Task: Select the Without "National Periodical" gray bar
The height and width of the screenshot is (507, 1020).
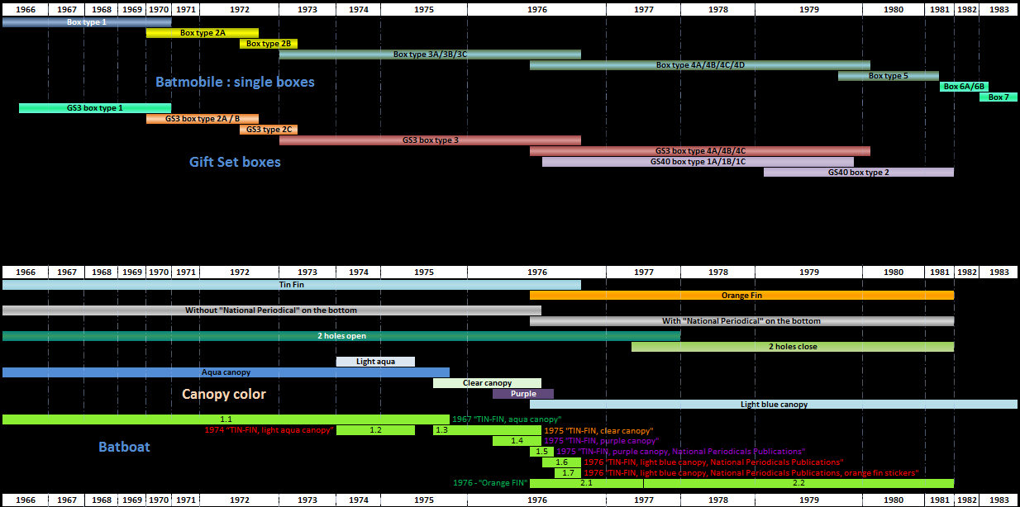Action: pos(272,310)
